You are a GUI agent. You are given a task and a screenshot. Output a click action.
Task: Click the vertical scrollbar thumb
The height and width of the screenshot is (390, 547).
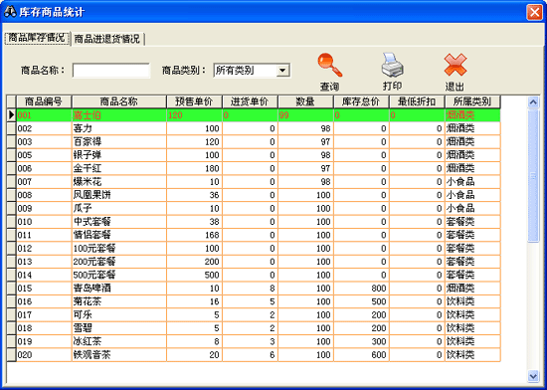point(533,175)
